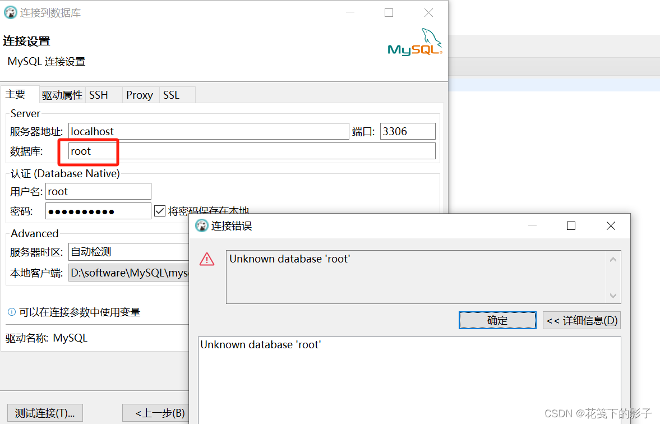Click the database field containing root
Viewport: 660px width, 424px height.
(252, 151)
